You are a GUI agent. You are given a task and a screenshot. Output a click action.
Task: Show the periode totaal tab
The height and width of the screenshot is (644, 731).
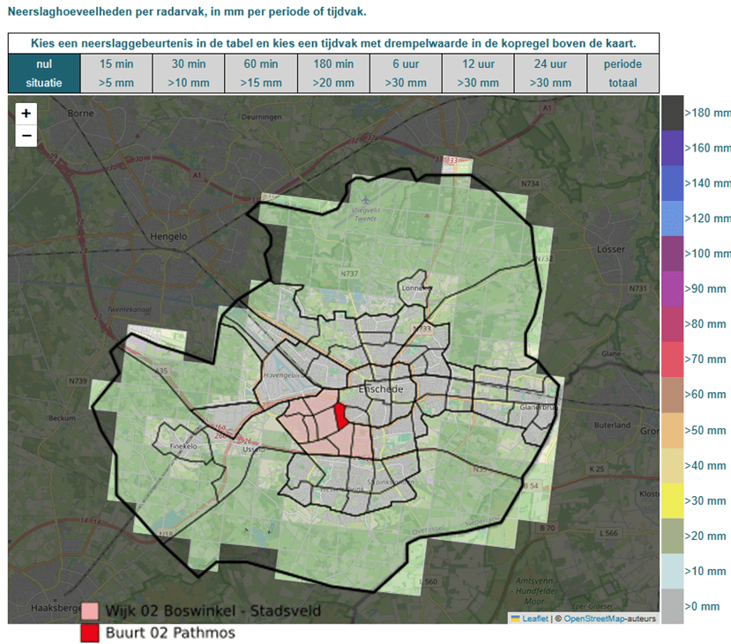point(623,73)
